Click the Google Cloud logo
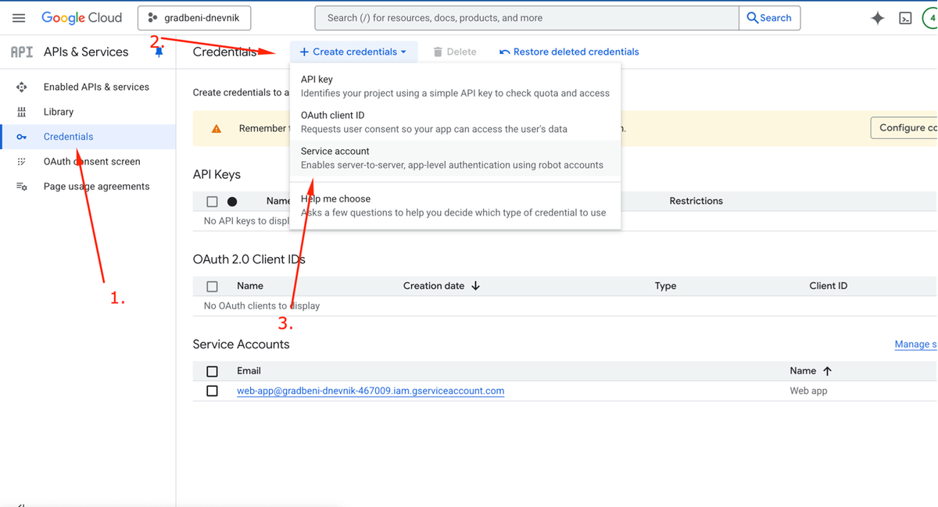The height and width of the screenshot is (507, 938). click(x=81, y=18)
